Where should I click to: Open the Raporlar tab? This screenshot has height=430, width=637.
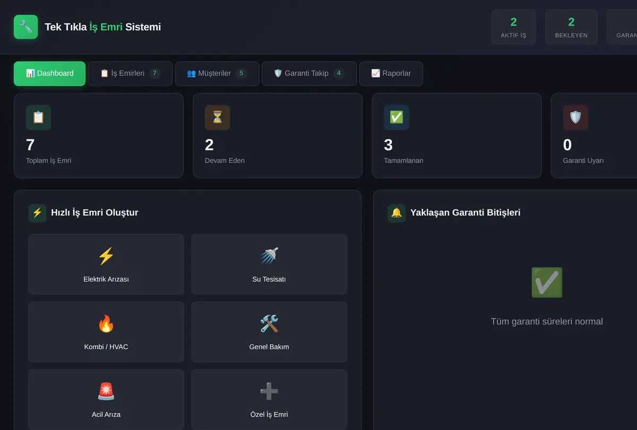tap(391, 74)
